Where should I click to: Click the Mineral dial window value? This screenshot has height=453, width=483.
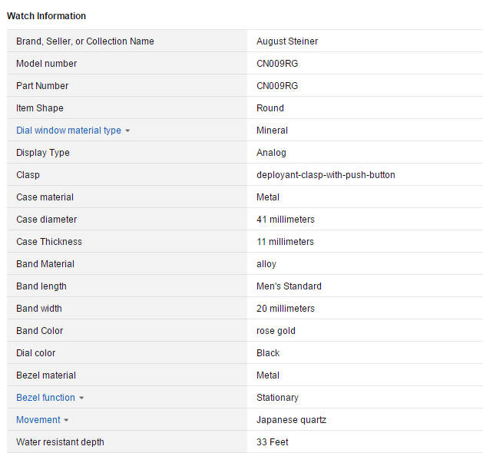[x=272, y=131]
